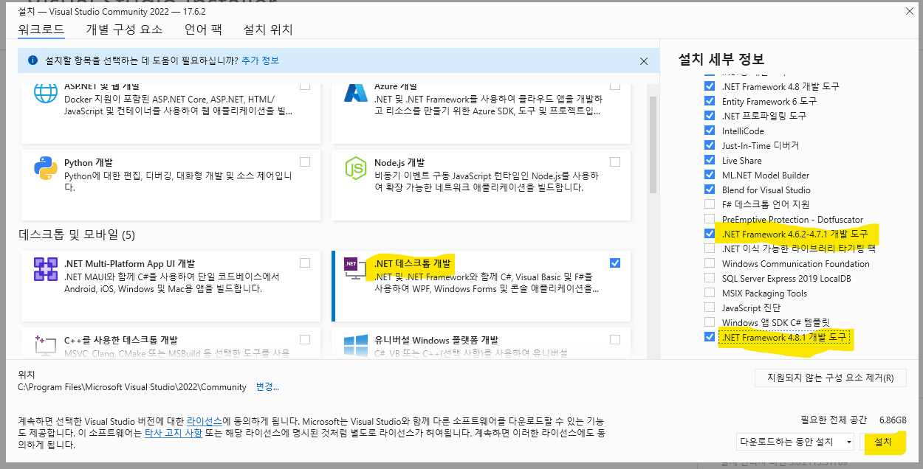Screen dimensions: 923x469
Task: Click the ASP.NET web development globe icon
Action: (x=46, y=93)
